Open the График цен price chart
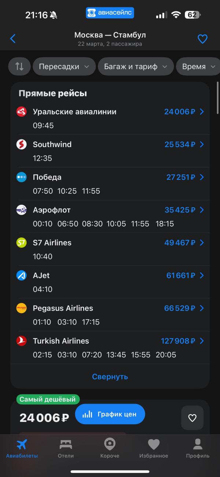The width and height of the screenshot is (220, 477). coord(110,414)
